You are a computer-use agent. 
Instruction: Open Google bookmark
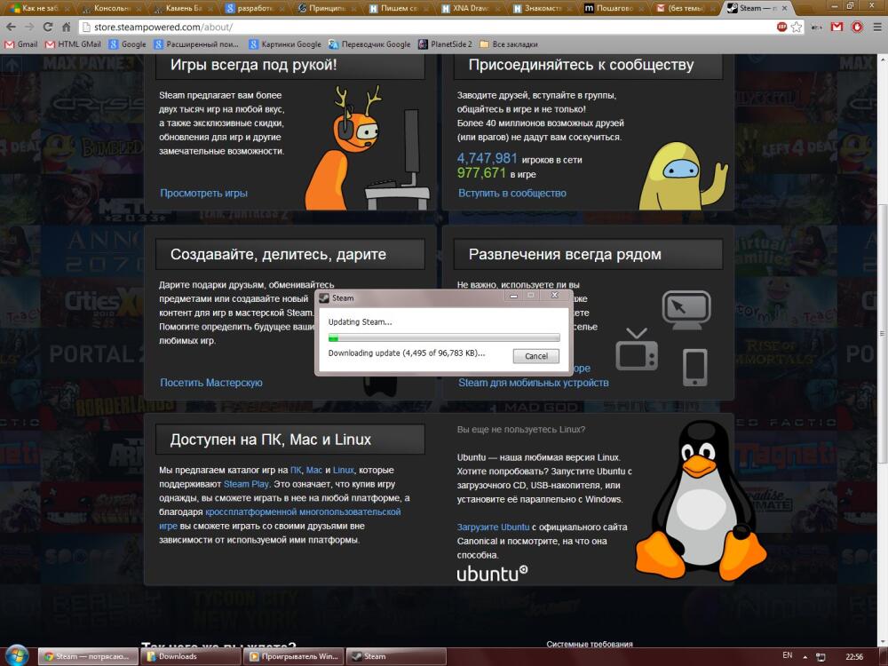[x=127, y=44]
